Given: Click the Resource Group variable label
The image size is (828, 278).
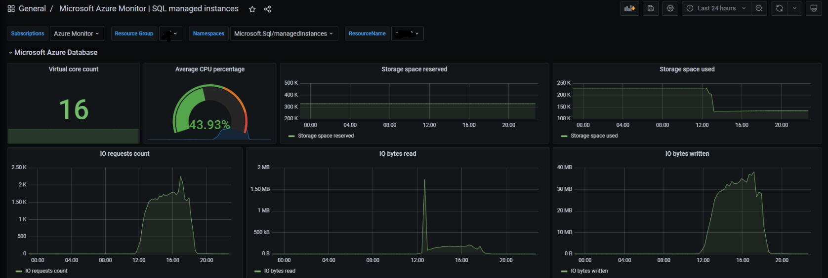Looking at the screenshot, I should coord(134,34).
